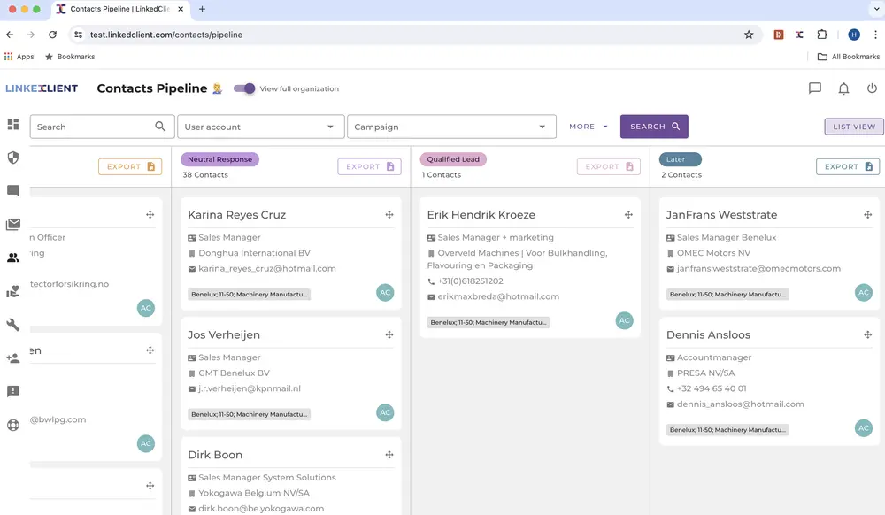Click move handle on Dennis Ansloos card
This screenshot has width=885, height=515.
[x=867, y=334]
